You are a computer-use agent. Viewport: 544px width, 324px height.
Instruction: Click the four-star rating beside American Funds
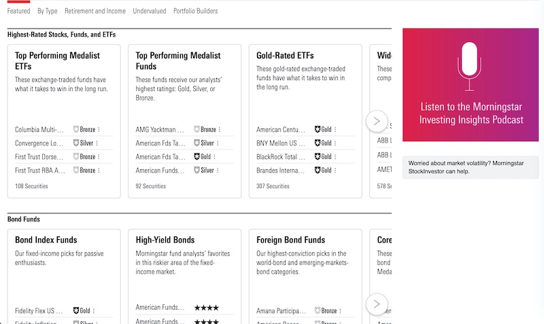pos(206,308)
